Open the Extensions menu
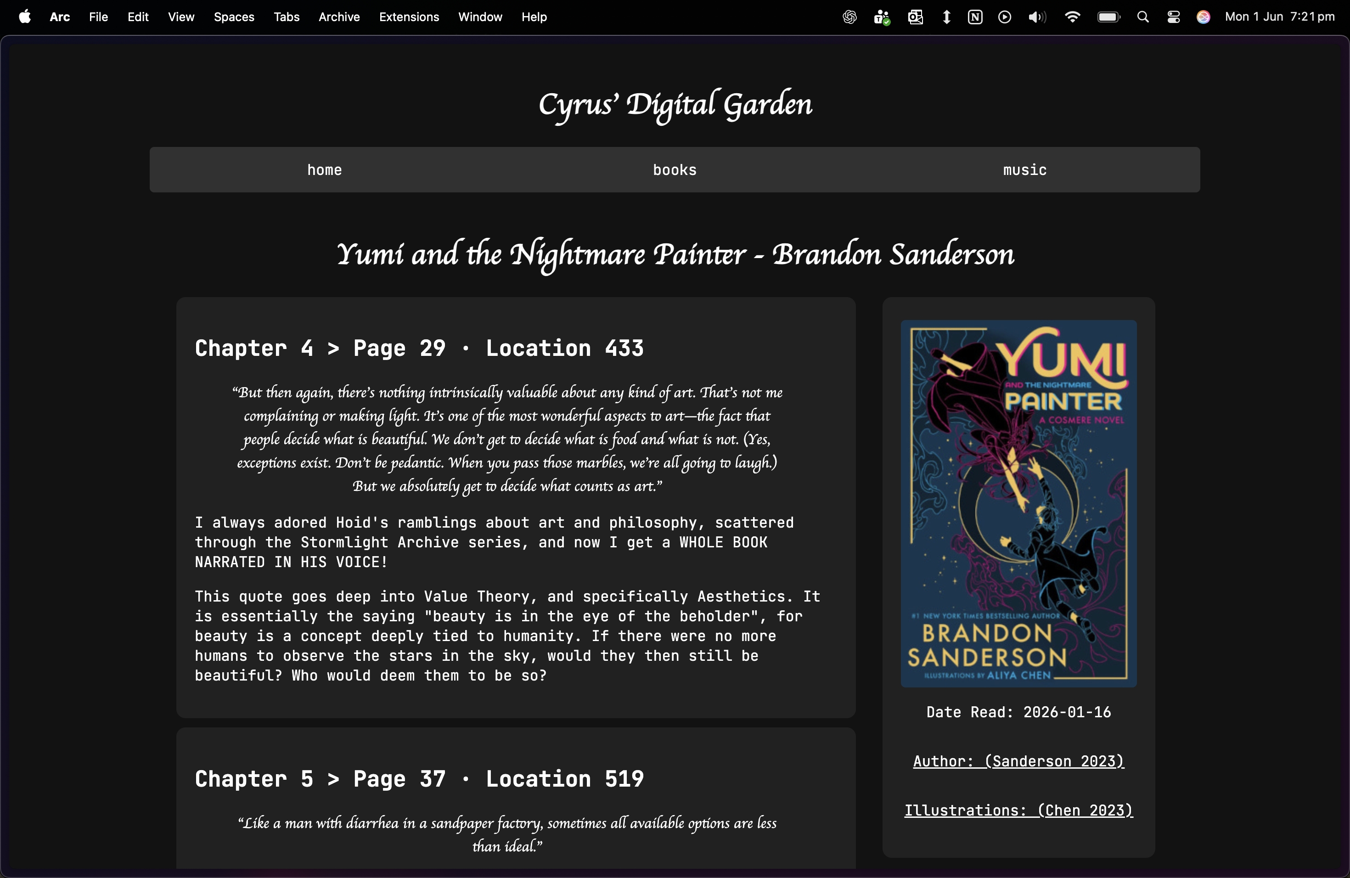The height and width of the screenshot is (878, 1350). [409, 17]
